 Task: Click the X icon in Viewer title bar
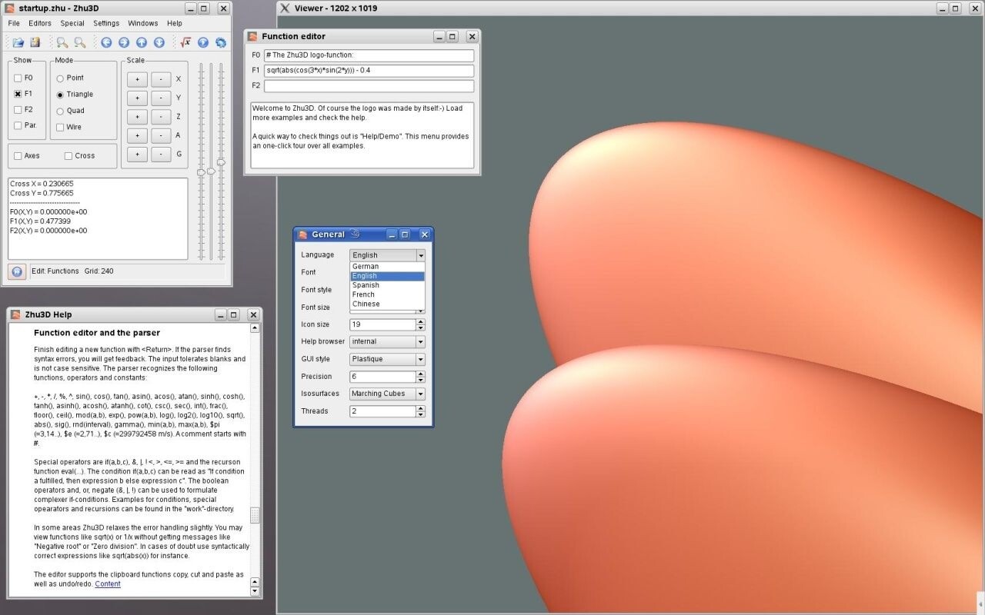point(285,8)
